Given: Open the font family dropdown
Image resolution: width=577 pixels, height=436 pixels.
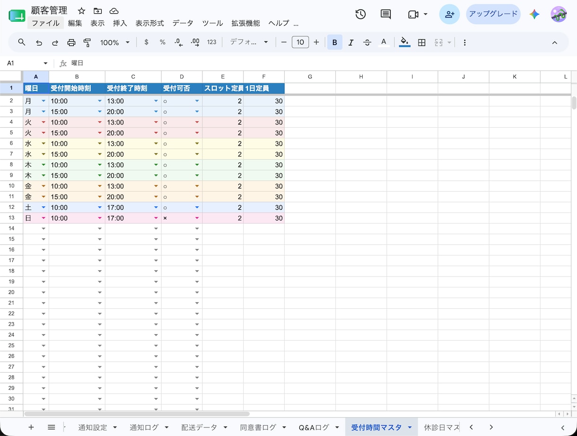Looking at the screenshot, I should tap(249, 42).
